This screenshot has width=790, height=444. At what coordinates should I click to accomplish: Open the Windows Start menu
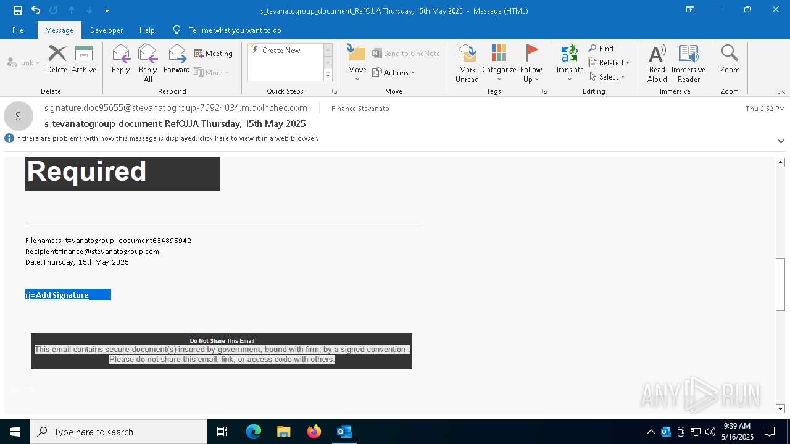[x=15, y=432]
